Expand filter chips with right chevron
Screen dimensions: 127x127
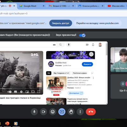[92, 73]
